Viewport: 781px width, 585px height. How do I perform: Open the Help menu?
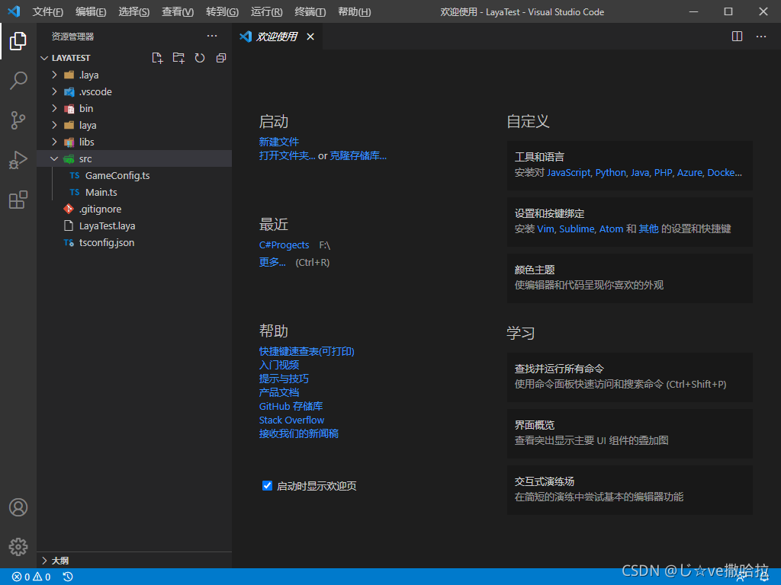click(x=354, y=11)
